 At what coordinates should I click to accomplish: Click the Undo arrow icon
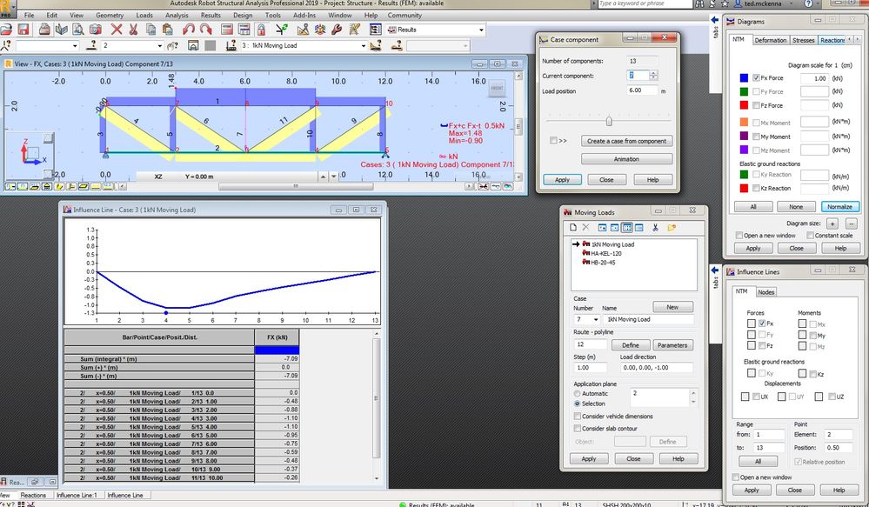[x=189, y=30]
